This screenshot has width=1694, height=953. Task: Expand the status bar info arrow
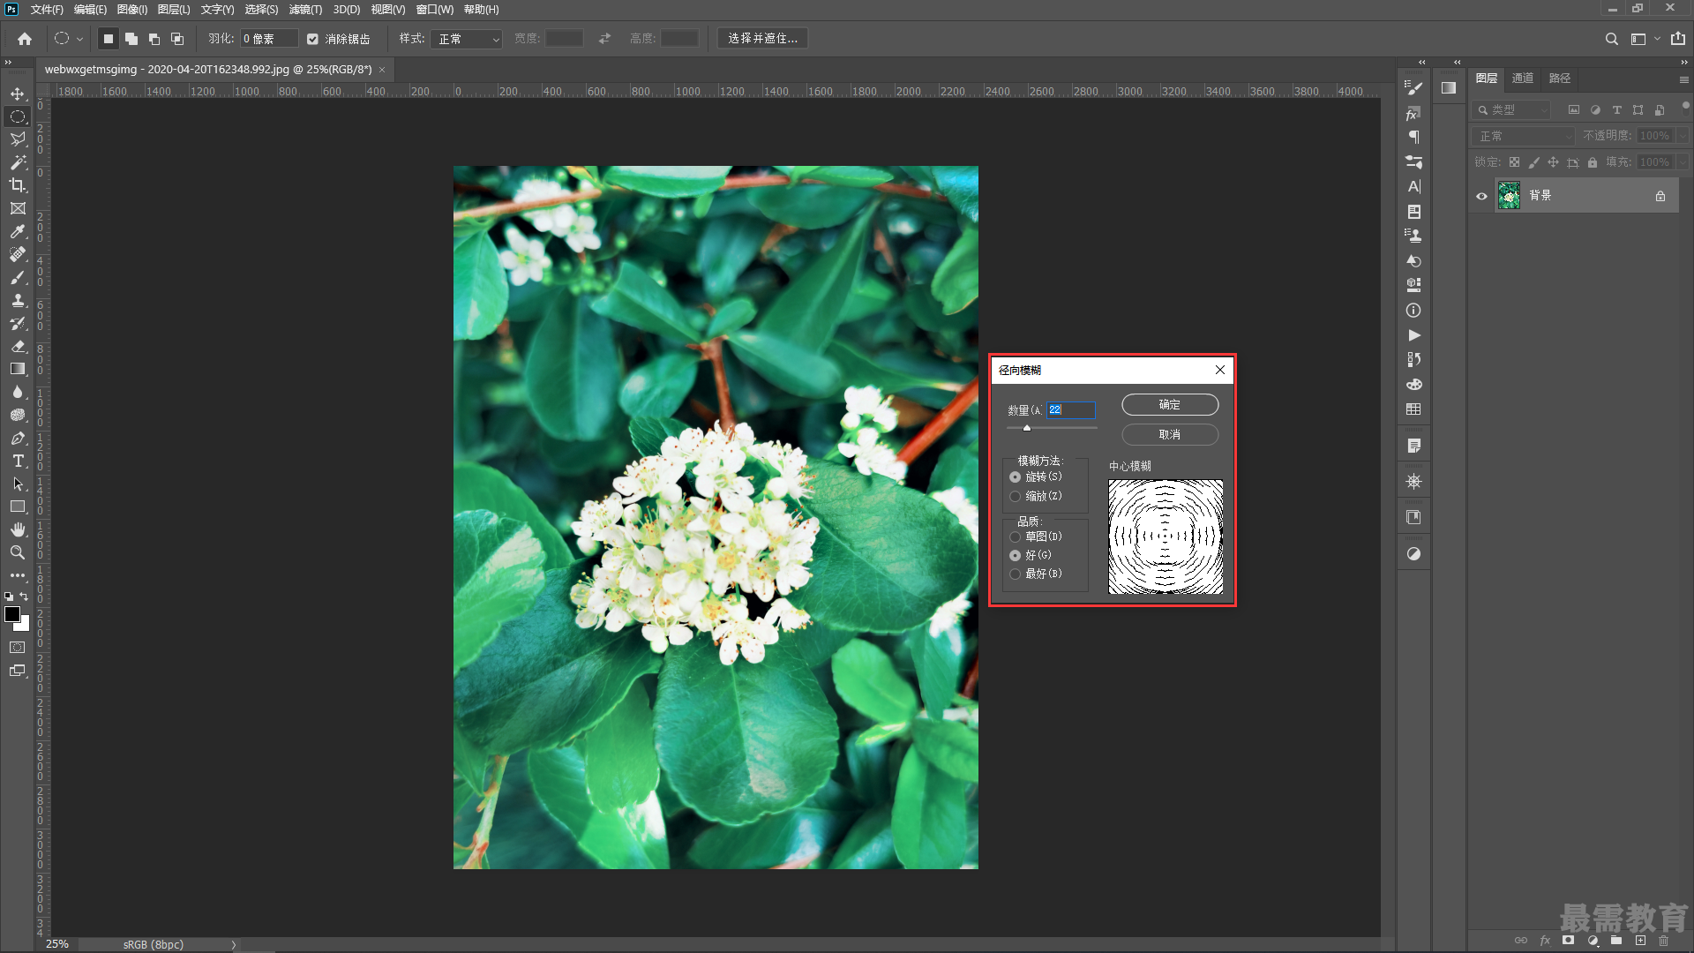pyautogui.click(x=234, y=944)
